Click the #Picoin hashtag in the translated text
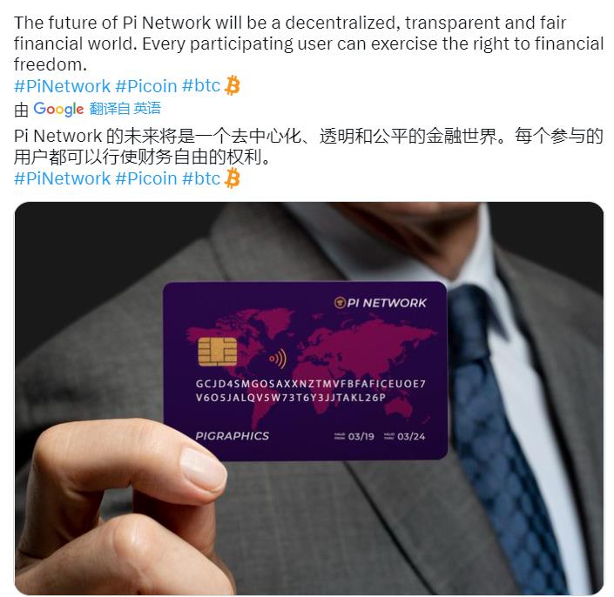Image resolution: width=614 pixels, height=597 pixels. (146, 178)
